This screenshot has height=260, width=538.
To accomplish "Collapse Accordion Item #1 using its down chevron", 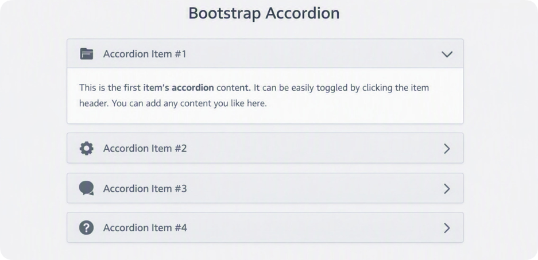I will pos(447,54).
